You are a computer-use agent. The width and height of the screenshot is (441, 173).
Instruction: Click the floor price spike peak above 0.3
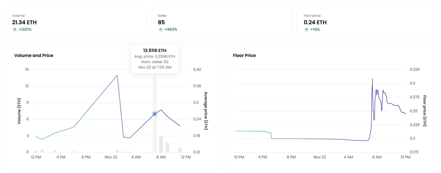click(372, 79)
